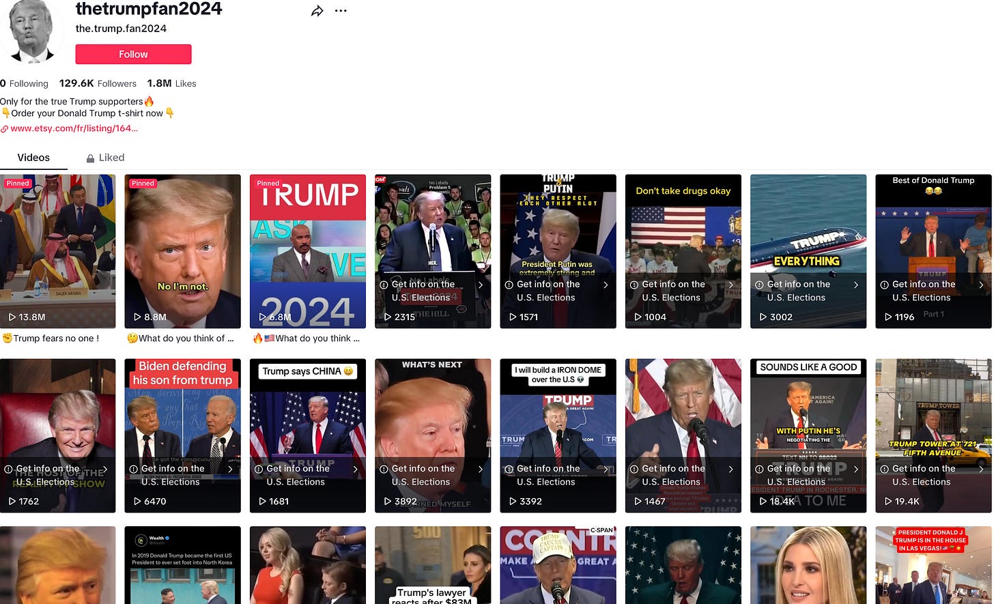Click play icon next to 3002 views
Screen dimensions: 994x604
click(763, 317)
